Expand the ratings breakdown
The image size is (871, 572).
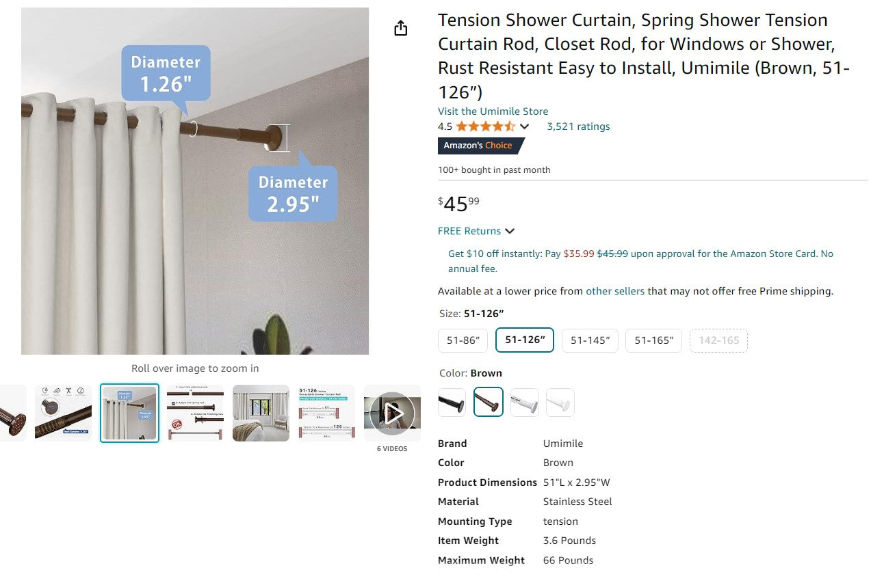[x=524, y=126]
